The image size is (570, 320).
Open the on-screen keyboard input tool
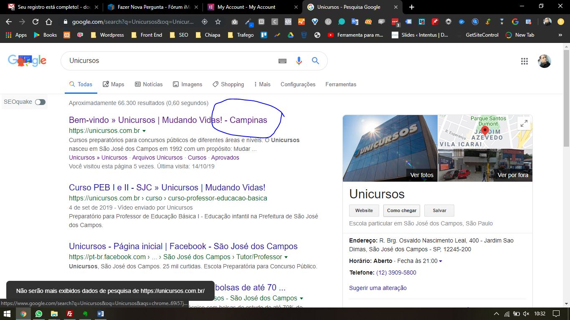[283, 61]
